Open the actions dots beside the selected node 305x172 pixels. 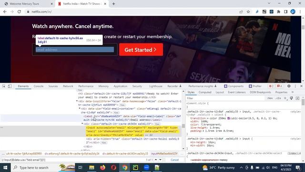(x=2, y=128)
